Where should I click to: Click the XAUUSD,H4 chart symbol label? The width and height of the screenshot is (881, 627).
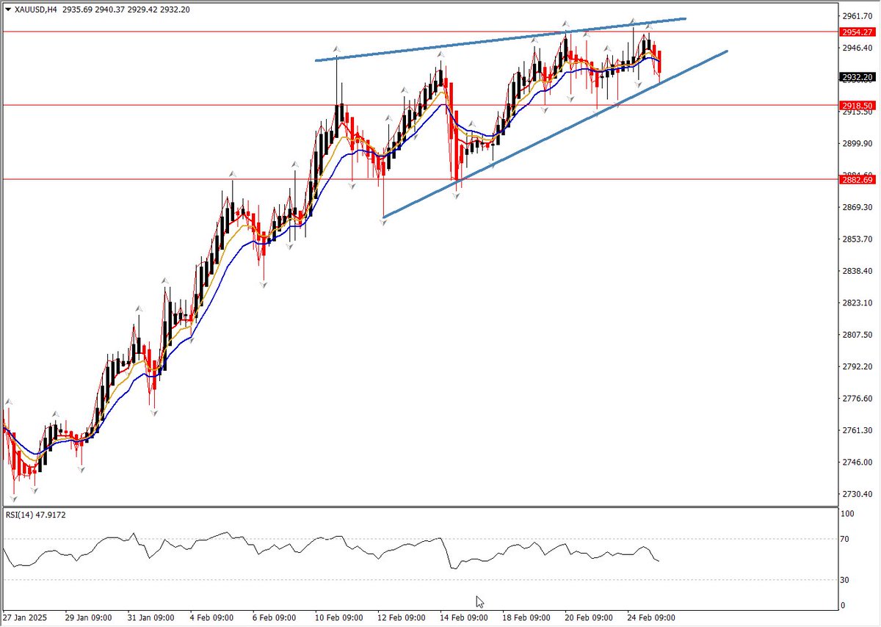36,9
